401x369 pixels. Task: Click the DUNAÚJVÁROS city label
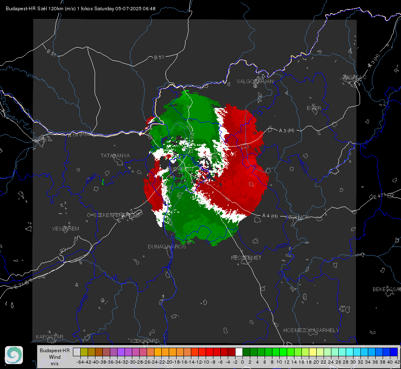coord(167,246)
